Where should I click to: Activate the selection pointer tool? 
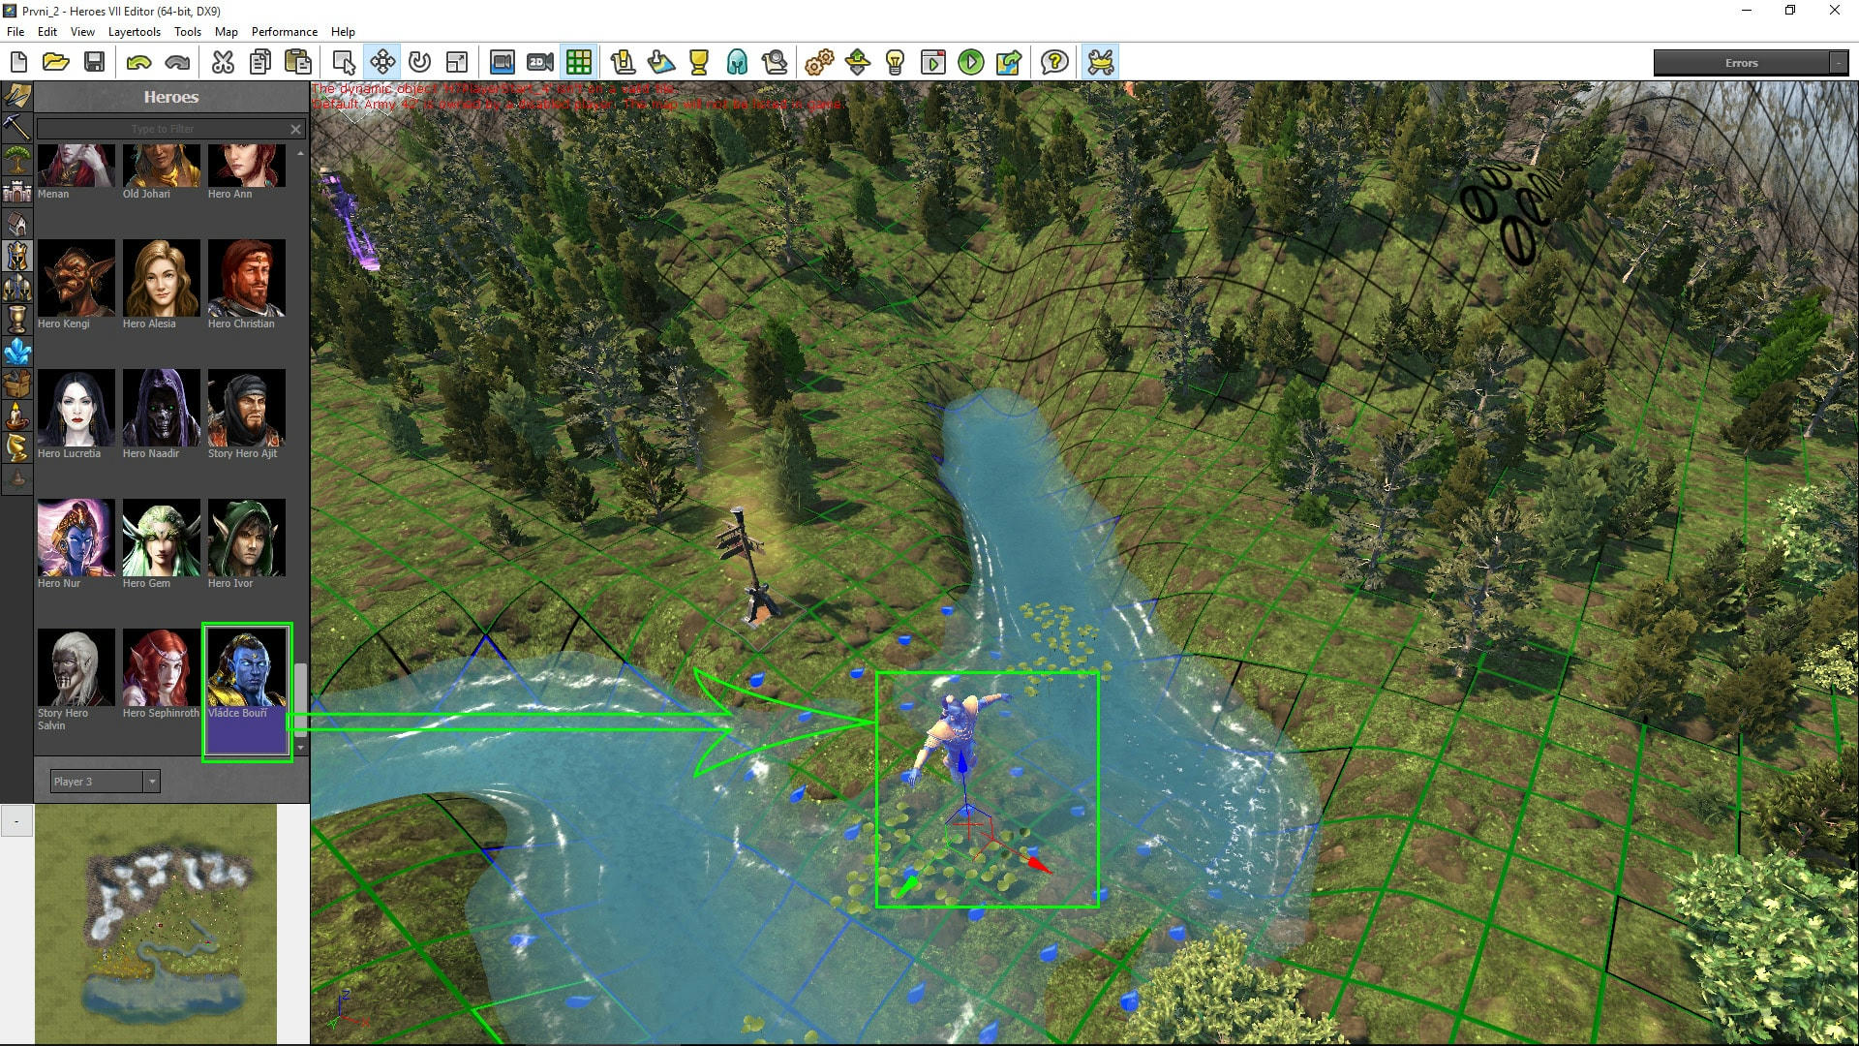pos(344,63)
